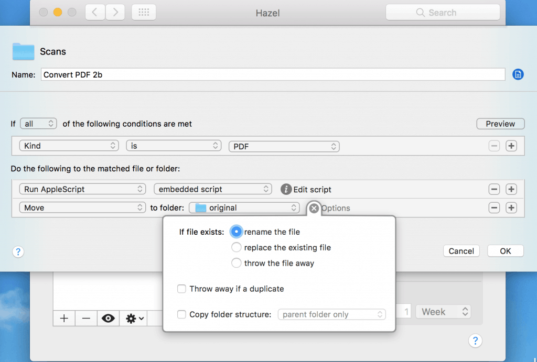
Task: Select 'rename the file' radio option
Action: pyautogui.click(x=237, y=232)
